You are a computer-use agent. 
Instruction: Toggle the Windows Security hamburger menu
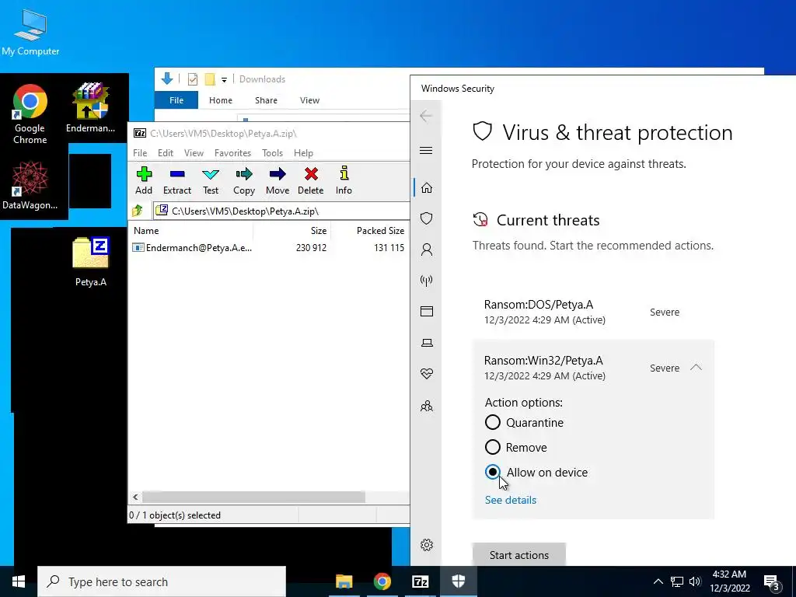[x=426, y=151]
